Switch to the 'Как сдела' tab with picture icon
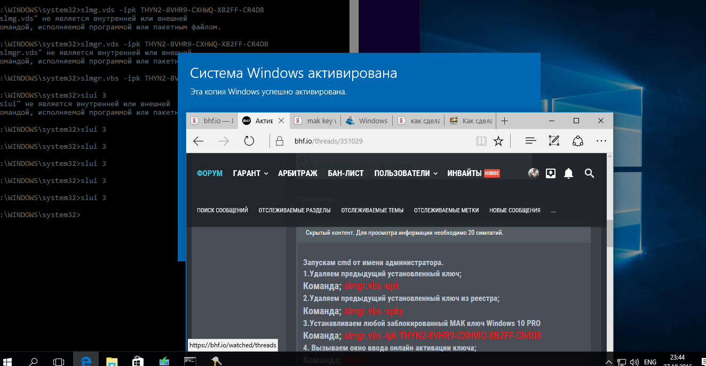Screen dimensions: 706x366 pyautogui.click(x=471, y=121)
